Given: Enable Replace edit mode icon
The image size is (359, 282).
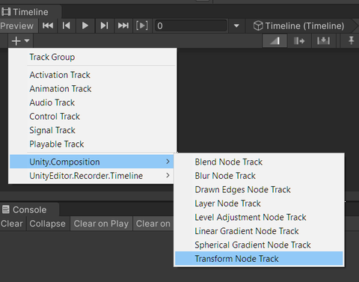Looking at the screenshot, I should coord(323,40).
